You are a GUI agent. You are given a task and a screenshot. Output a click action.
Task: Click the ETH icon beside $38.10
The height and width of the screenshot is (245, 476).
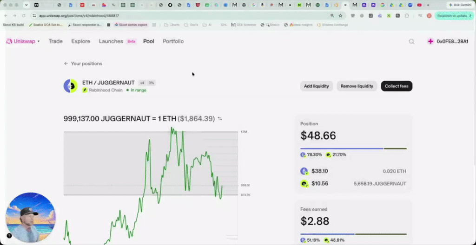pyautogui.click(x=304, y=171)
